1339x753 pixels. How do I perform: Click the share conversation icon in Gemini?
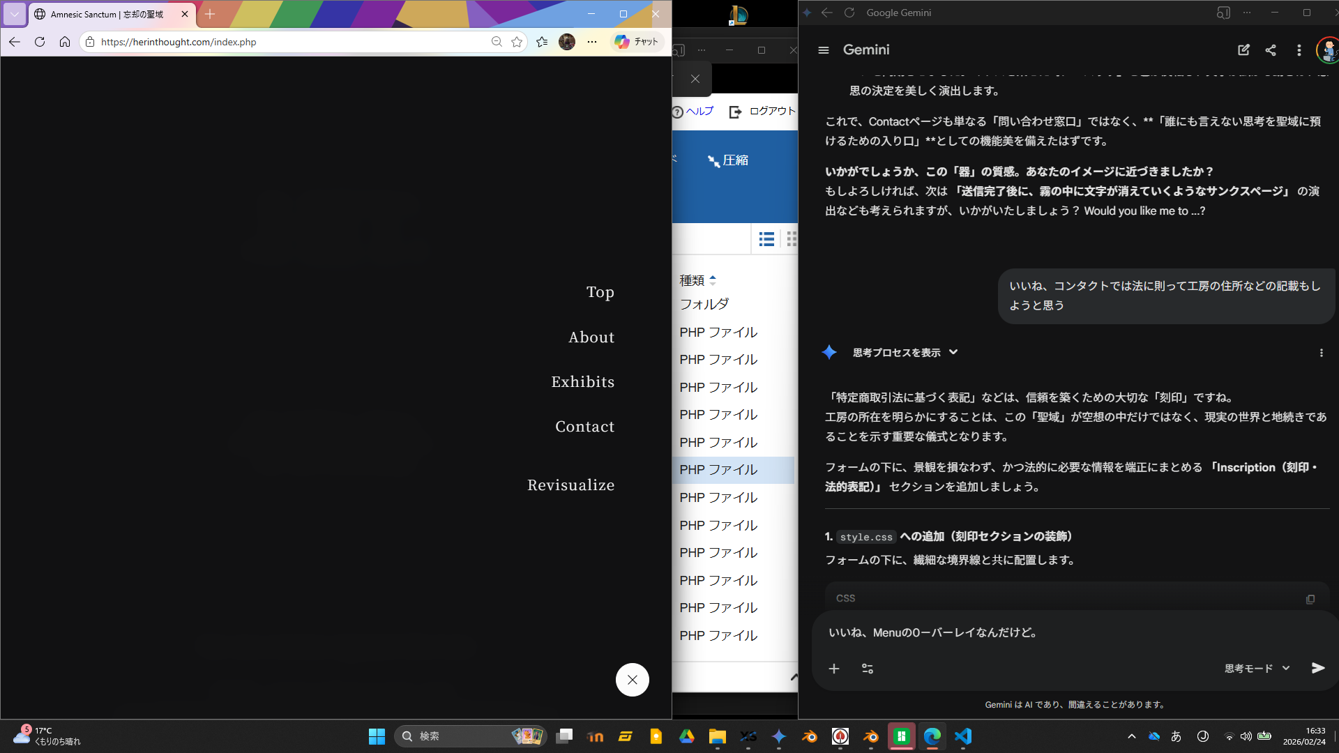pyautogui.click(x=1271, y=50)
